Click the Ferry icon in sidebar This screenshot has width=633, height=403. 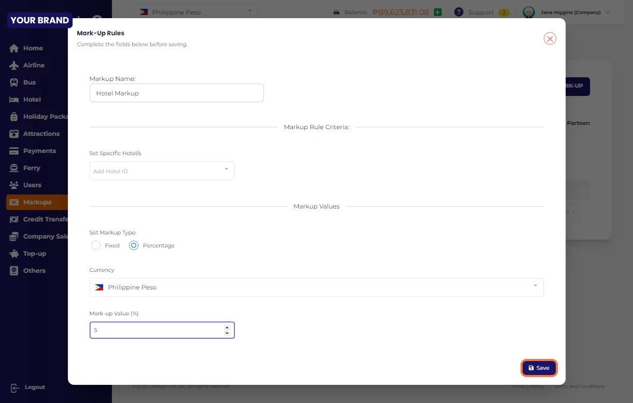pyautogui.click(x=14, y=168)
